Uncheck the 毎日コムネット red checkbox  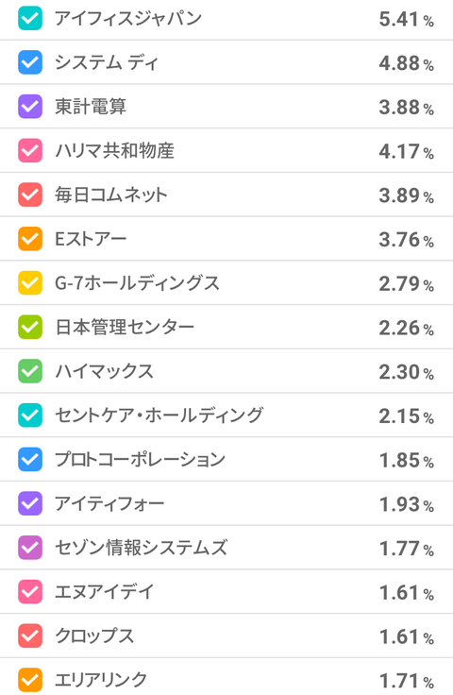pos(30,195)
